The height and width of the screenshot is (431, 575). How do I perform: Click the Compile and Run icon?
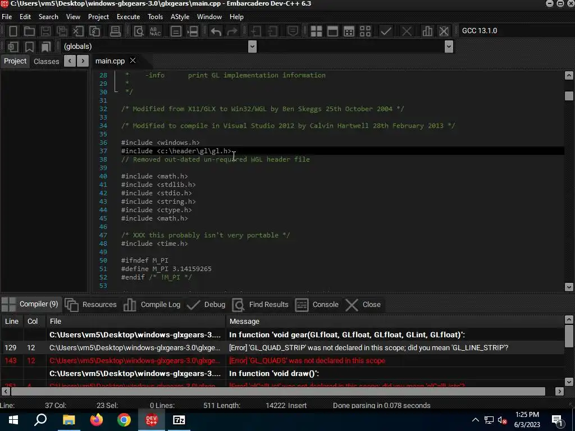coord(349,31)
